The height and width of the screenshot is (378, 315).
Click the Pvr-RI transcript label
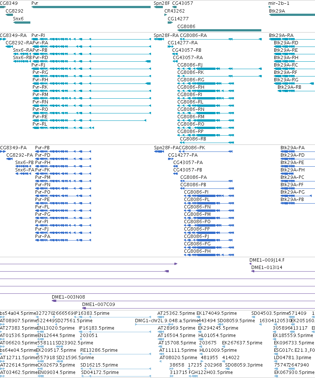[x=38, y=35]
